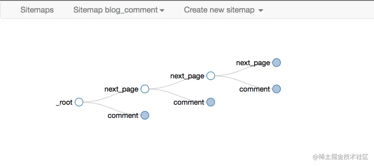Viewport: 374px width, 166px height.
Task: Toggle the next_page circle linked to _root
Action: coord(145,89)
